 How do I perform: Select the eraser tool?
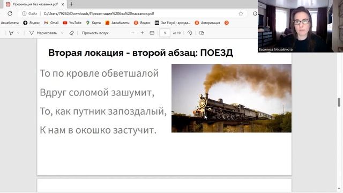click(71, 33)
